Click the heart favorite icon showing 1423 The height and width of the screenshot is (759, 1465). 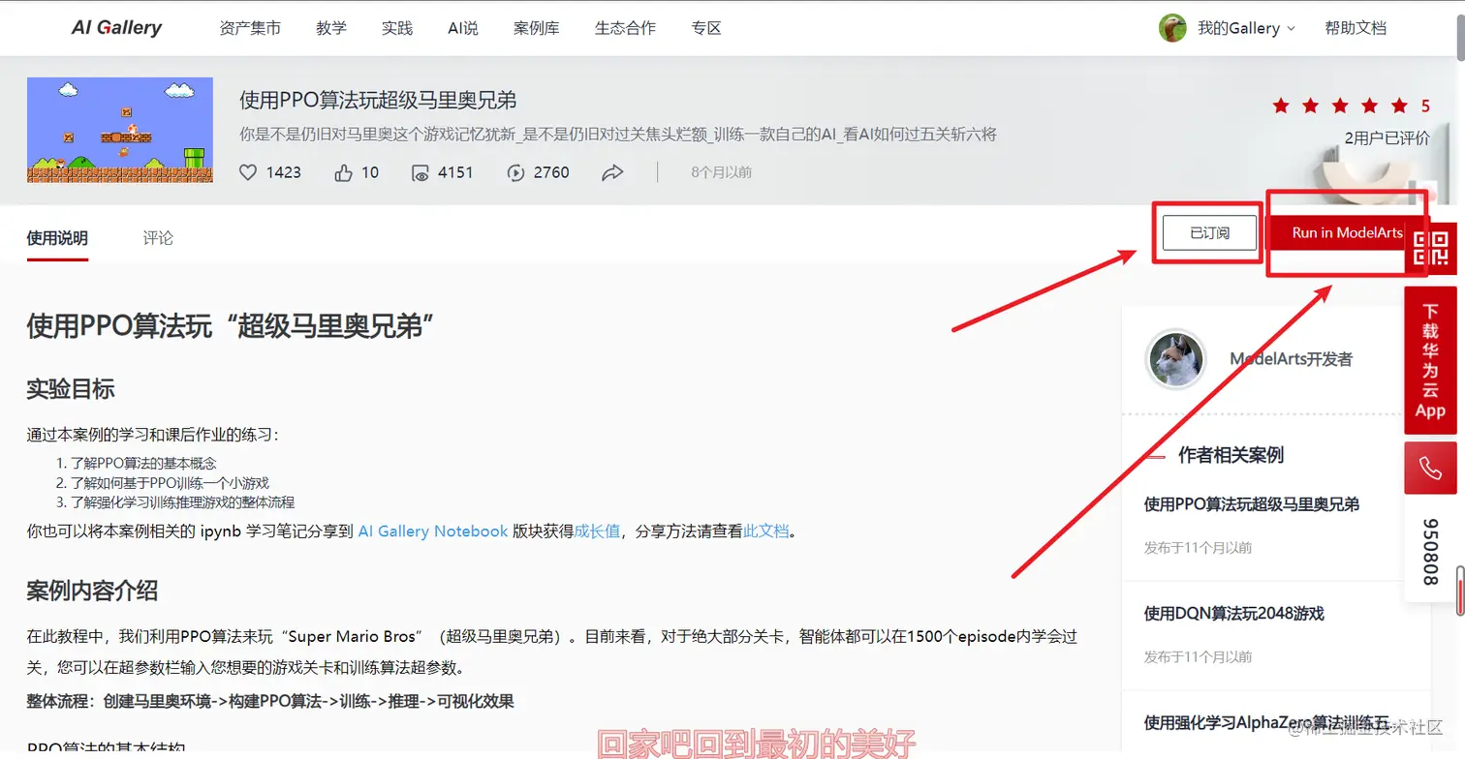[x=248, y=172]
